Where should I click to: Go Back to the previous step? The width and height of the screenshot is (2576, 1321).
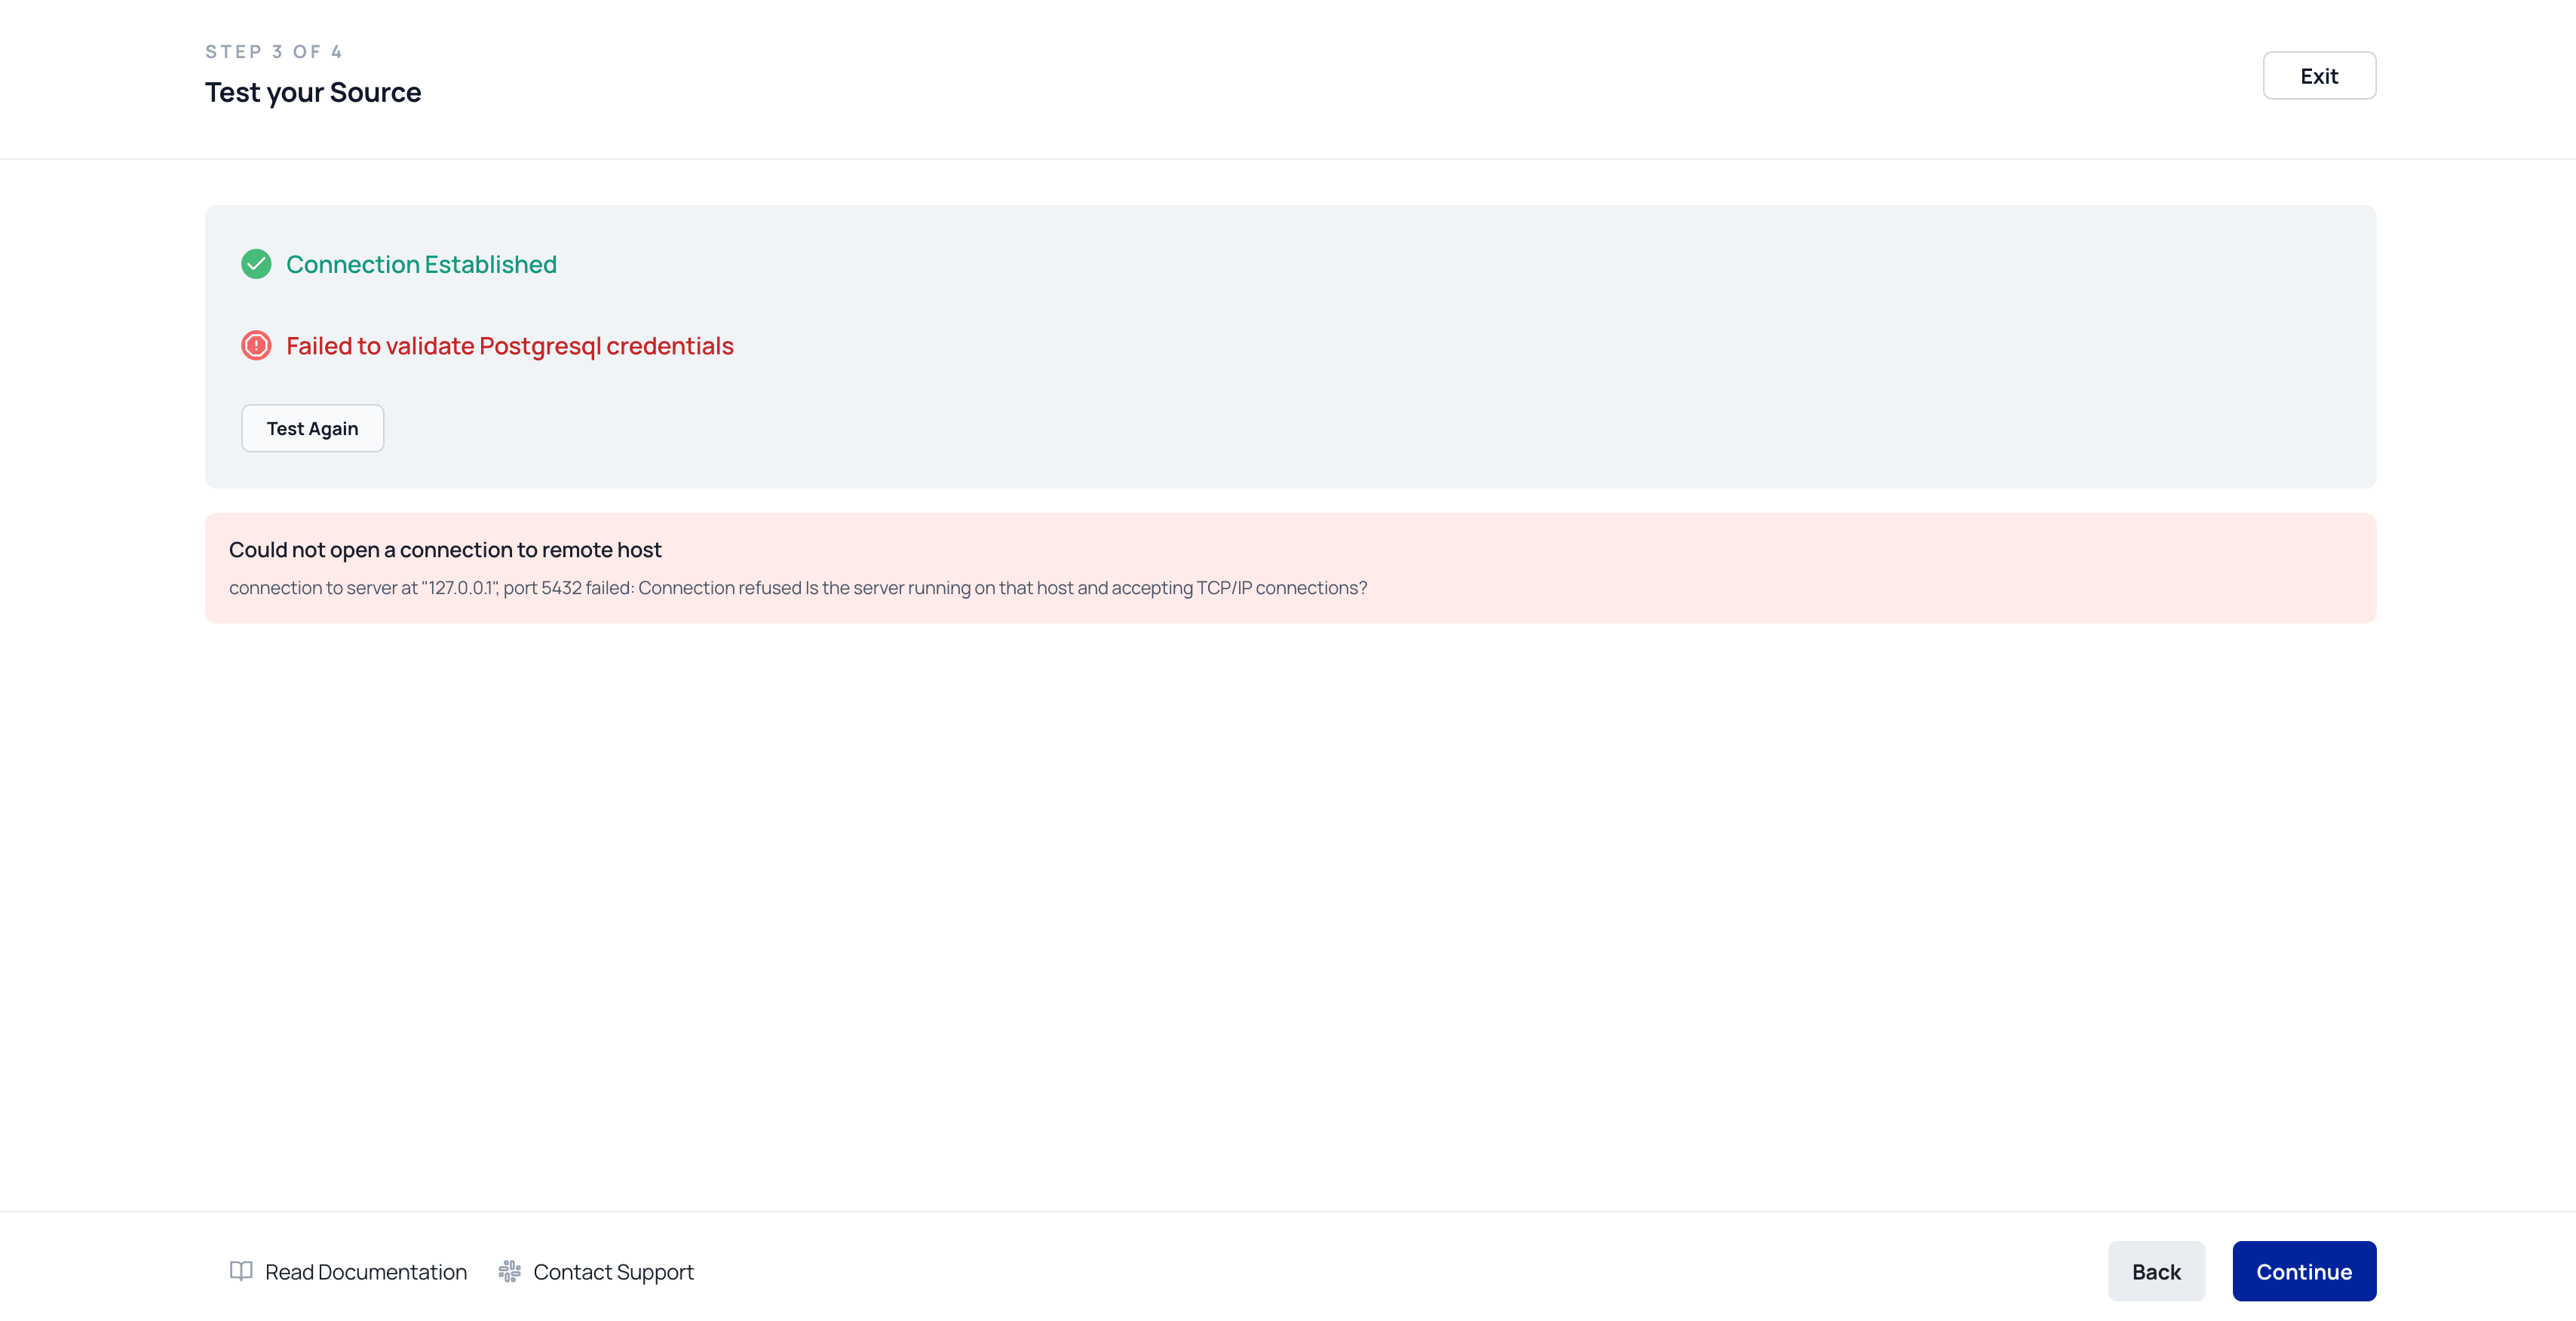2155,1271
